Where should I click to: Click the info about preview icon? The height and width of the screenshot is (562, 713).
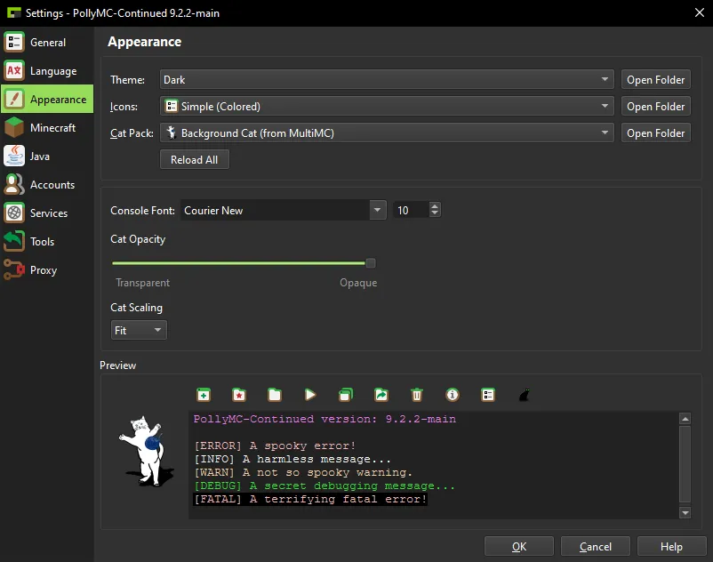[x=453, y=395]
